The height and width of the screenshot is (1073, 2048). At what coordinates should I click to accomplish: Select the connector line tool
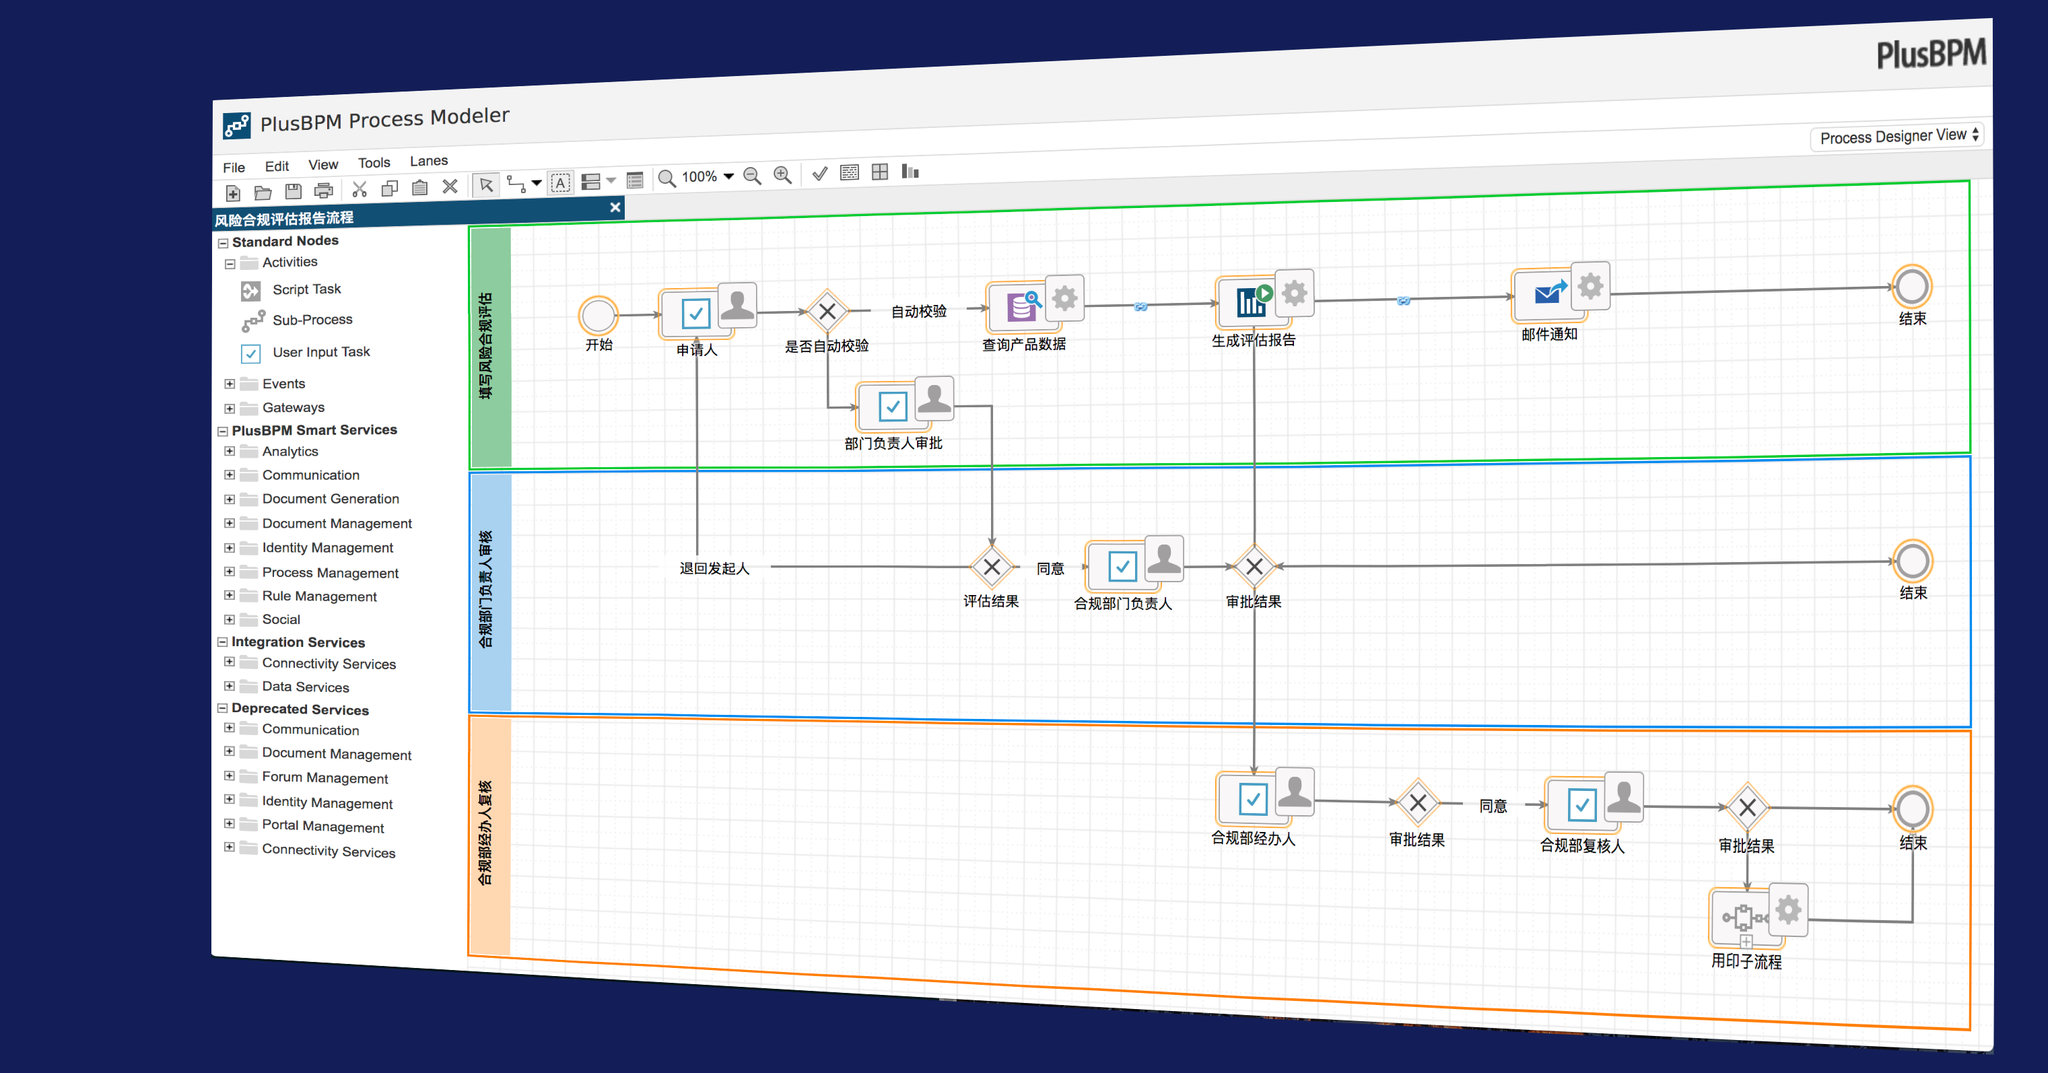(x=516, y=184)
